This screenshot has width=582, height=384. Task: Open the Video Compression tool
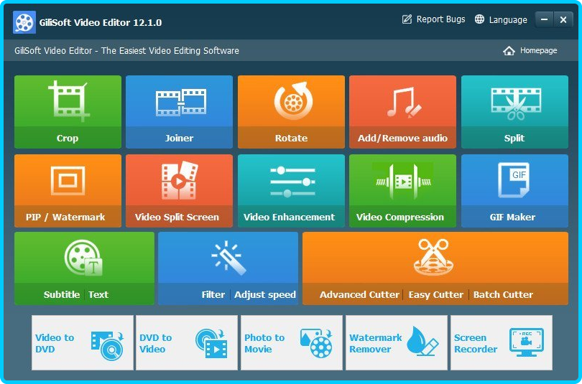click(402, 190)
